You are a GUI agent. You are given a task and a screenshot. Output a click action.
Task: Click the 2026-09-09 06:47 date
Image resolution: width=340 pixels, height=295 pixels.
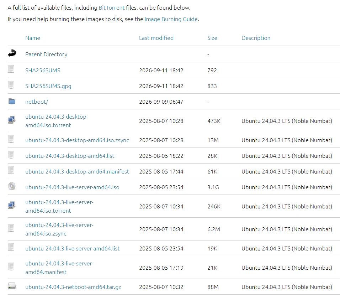coord(161,102)
